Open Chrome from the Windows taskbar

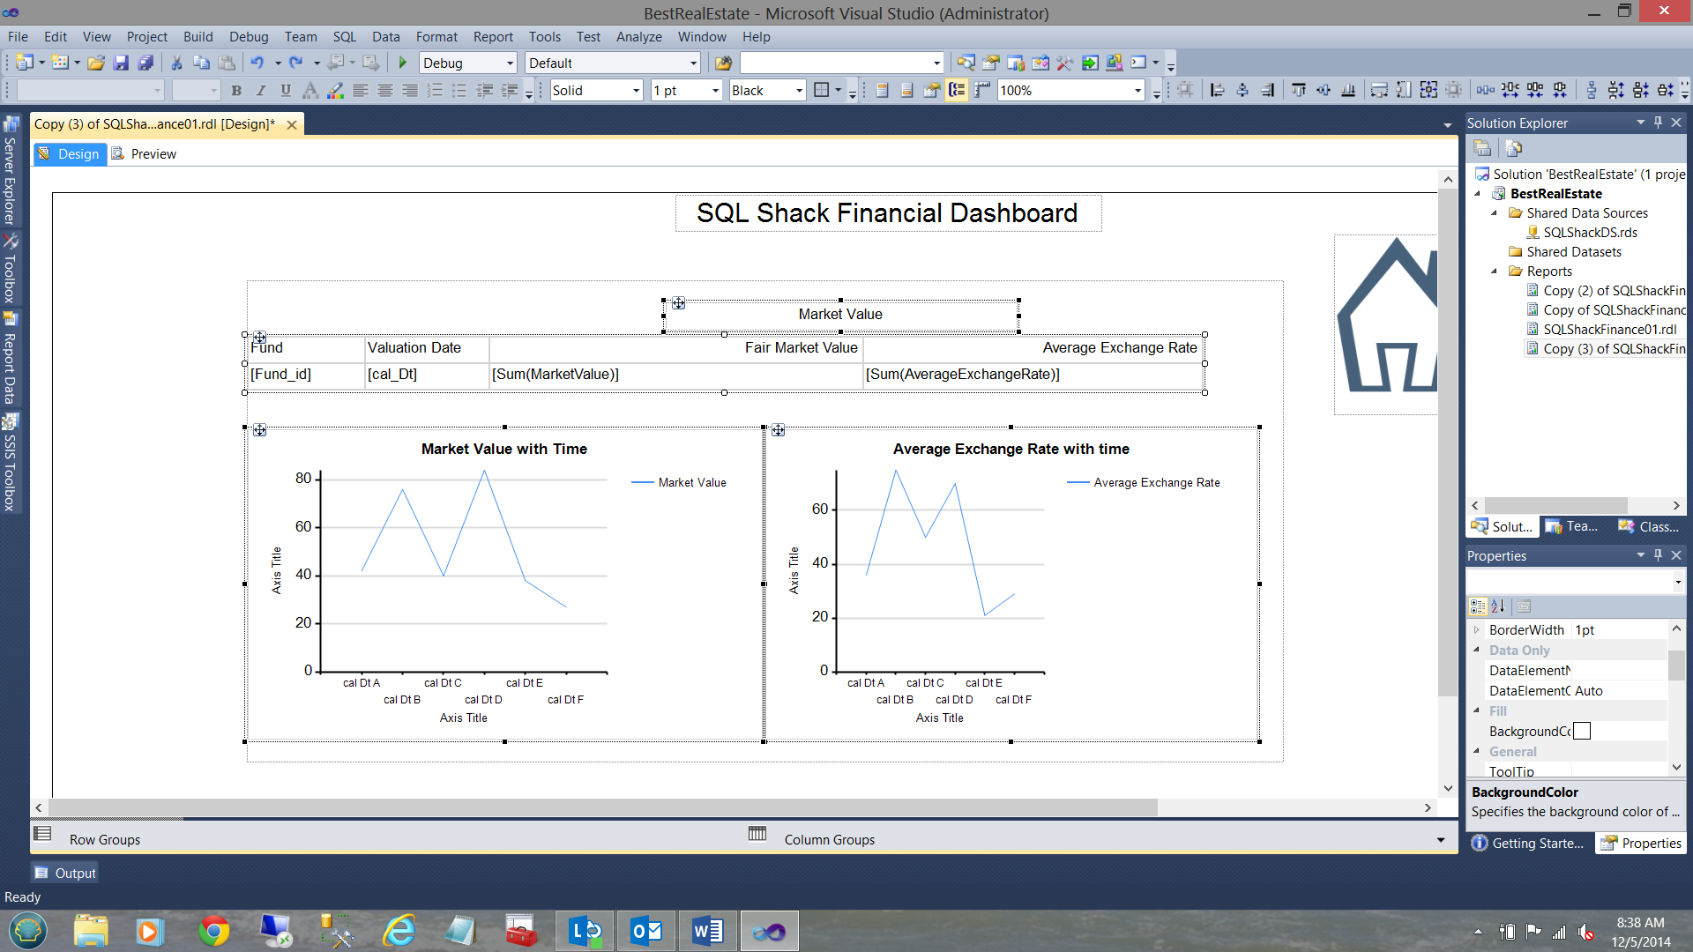[x=213, y=931]
